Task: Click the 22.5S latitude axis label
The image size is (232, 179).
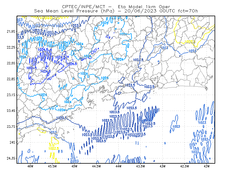Action: pyautogui.click(x=11, y=63)
